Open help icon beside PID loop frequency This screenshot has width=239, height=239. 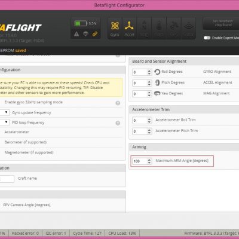pos(118,123)
